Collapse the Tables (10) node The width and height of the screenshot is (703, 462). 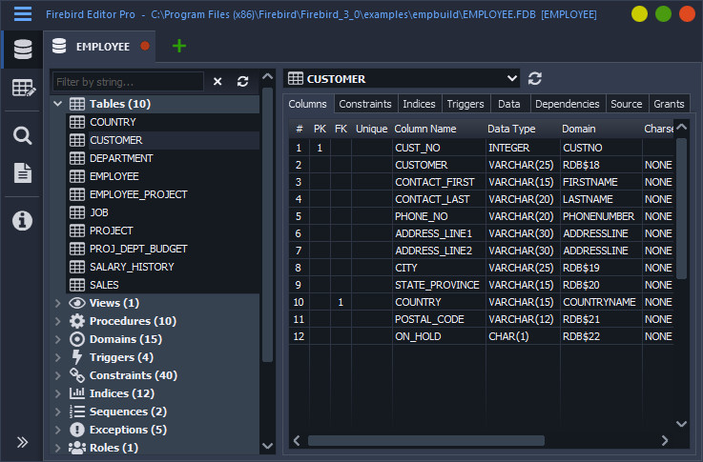click(58, 104)
